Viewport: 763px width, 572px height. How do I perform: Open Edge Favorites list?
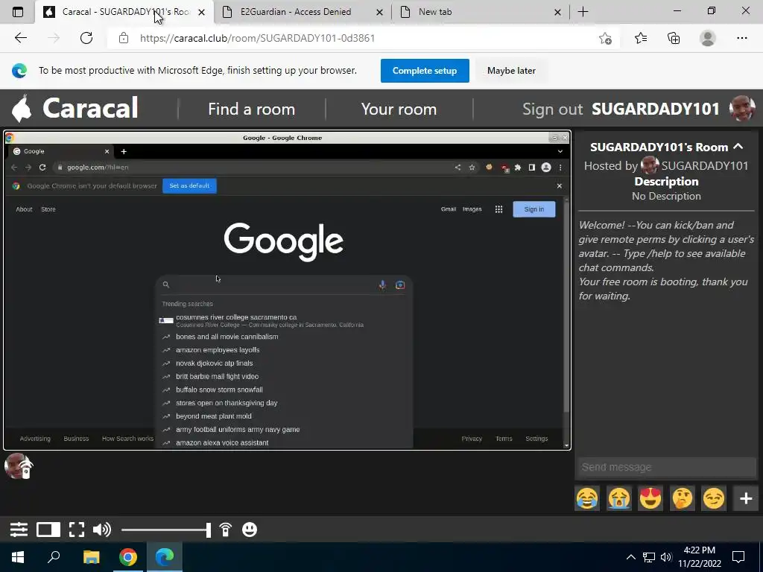pos(641,38)
